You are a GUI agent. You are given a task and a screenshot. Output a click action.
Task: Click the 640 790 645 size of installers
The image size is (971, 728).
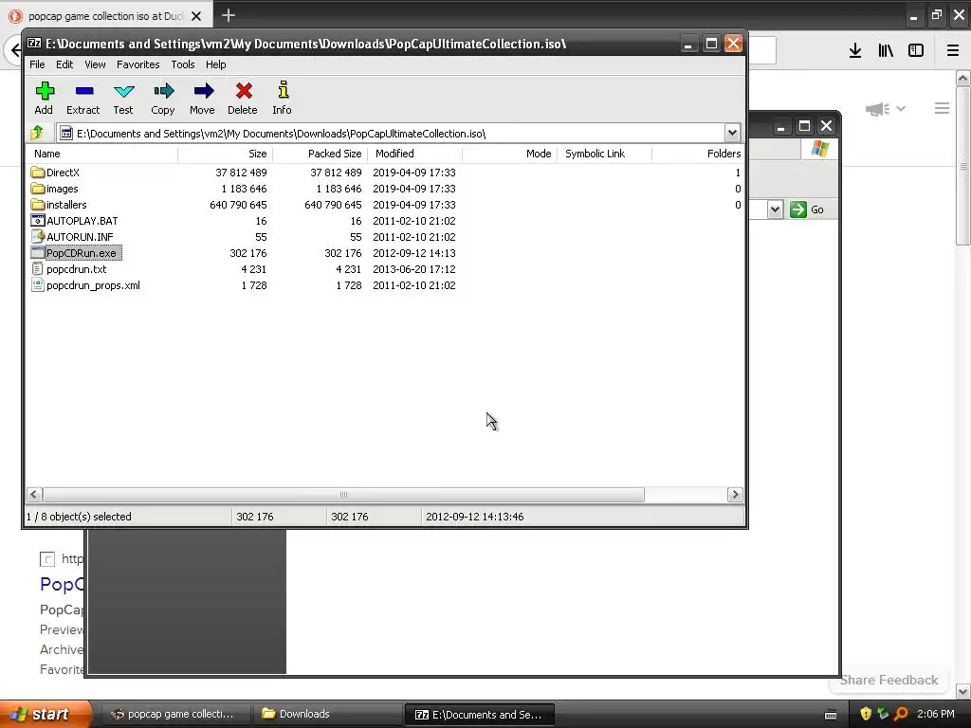[238, 205]
